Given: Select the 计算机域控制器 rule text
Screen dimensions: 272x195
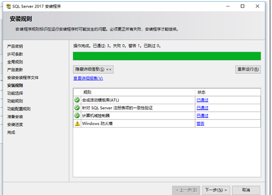Looking at the screenshot, I should click(96, 116).
